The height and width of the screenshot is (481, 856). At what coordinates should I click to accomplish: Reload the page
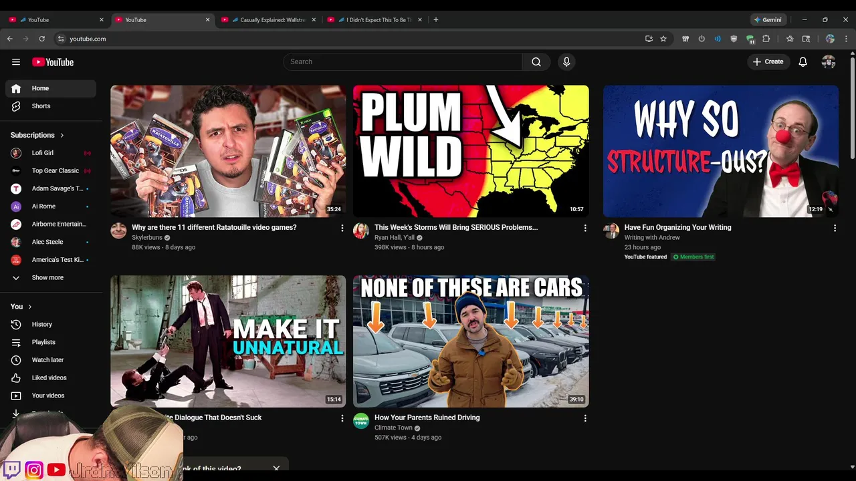pyautogui.click(x=41, y=39)
